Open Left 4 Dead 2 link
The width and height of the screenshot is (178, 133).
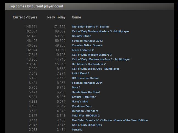(81, 73)
